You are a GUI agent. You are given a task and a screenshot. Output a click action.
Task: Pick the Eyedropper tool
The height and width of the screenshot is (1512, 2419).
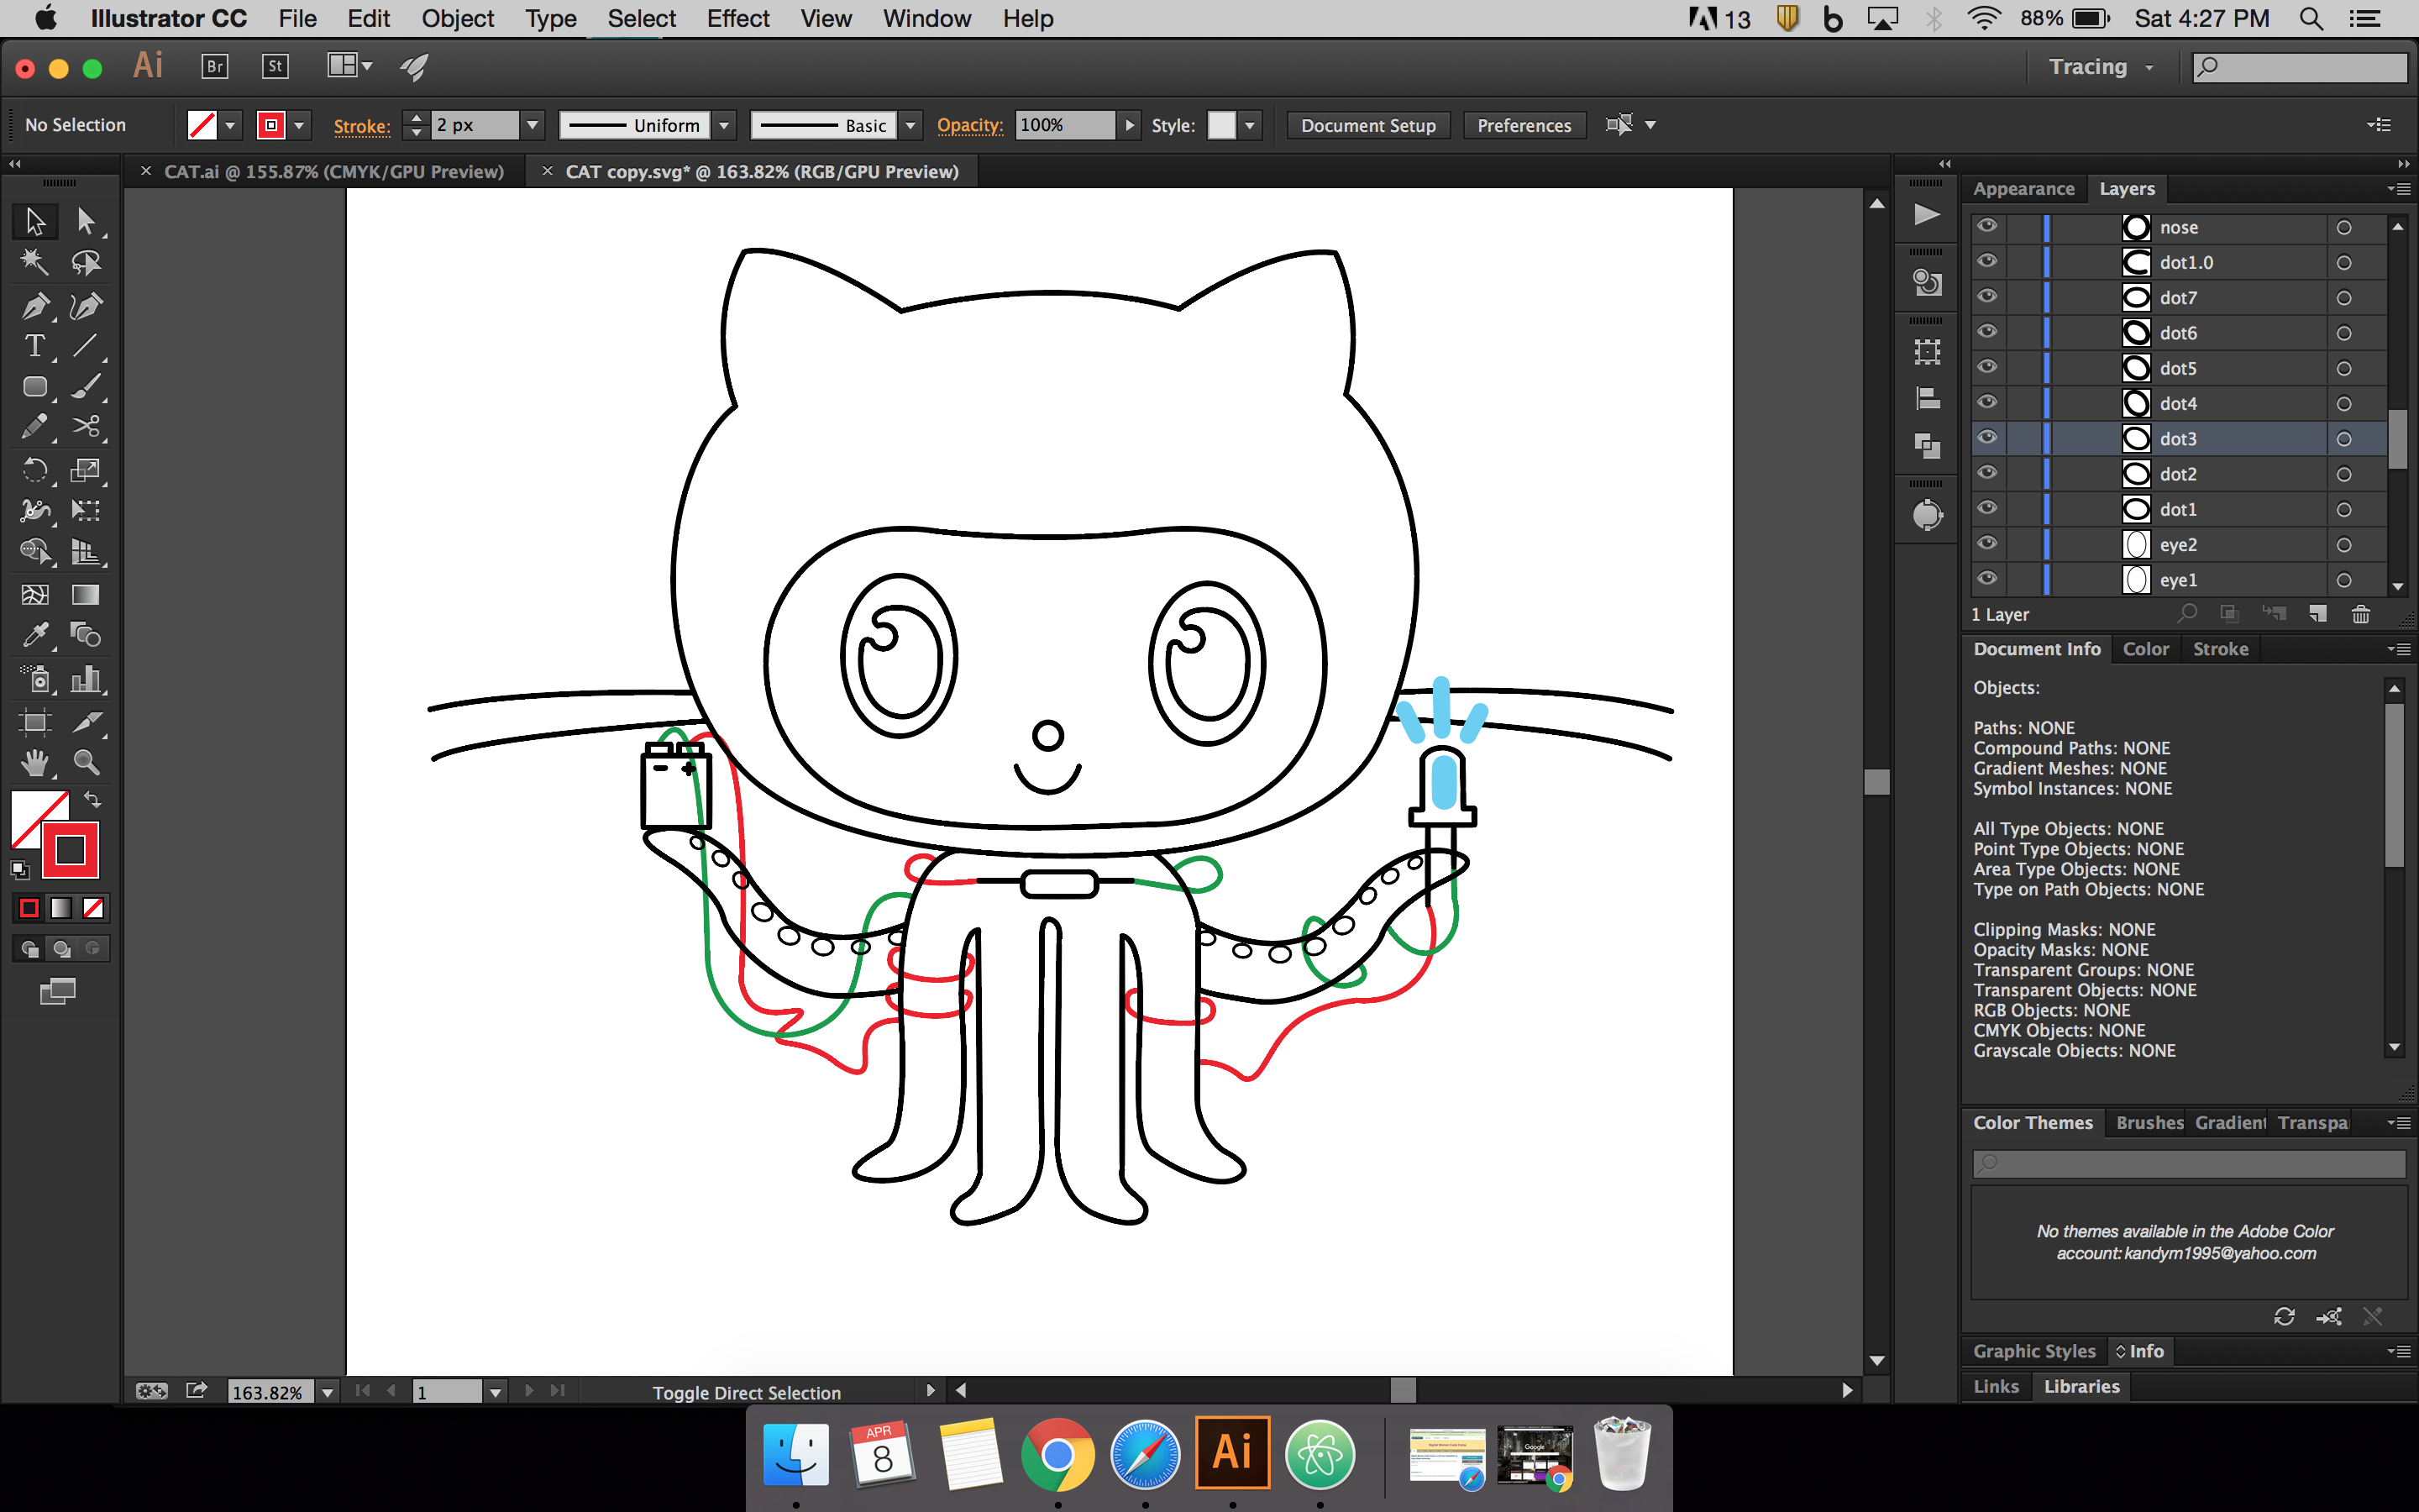coord(35,635)
